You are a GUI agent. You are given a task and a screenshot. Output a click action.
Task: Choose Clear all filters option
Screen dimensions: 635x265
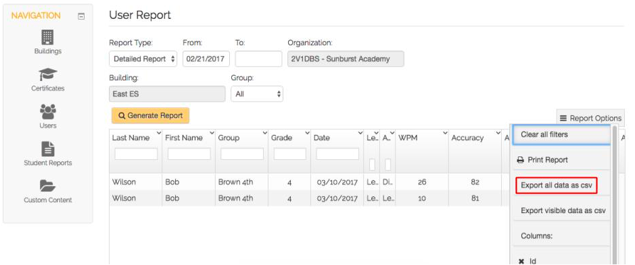coord(561,134)
